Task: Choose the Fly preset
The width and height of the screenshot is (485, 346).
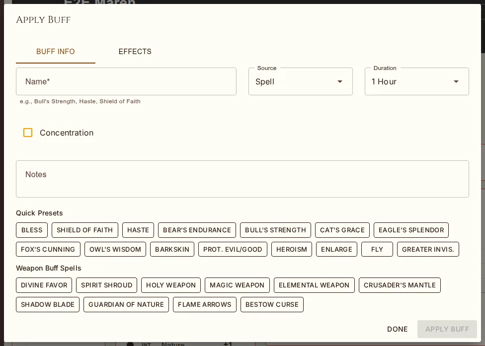Action: click(377, 249)
